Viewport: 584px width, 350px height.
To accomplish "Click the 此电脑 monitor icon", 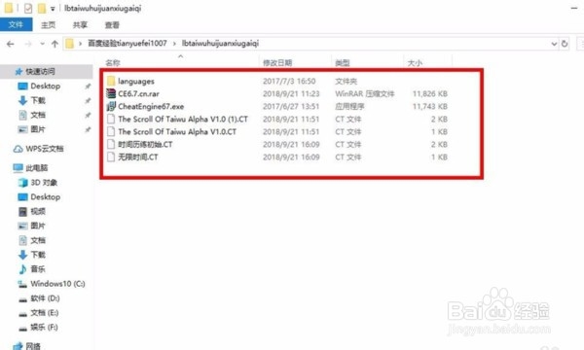I will (x=18, y=168).
